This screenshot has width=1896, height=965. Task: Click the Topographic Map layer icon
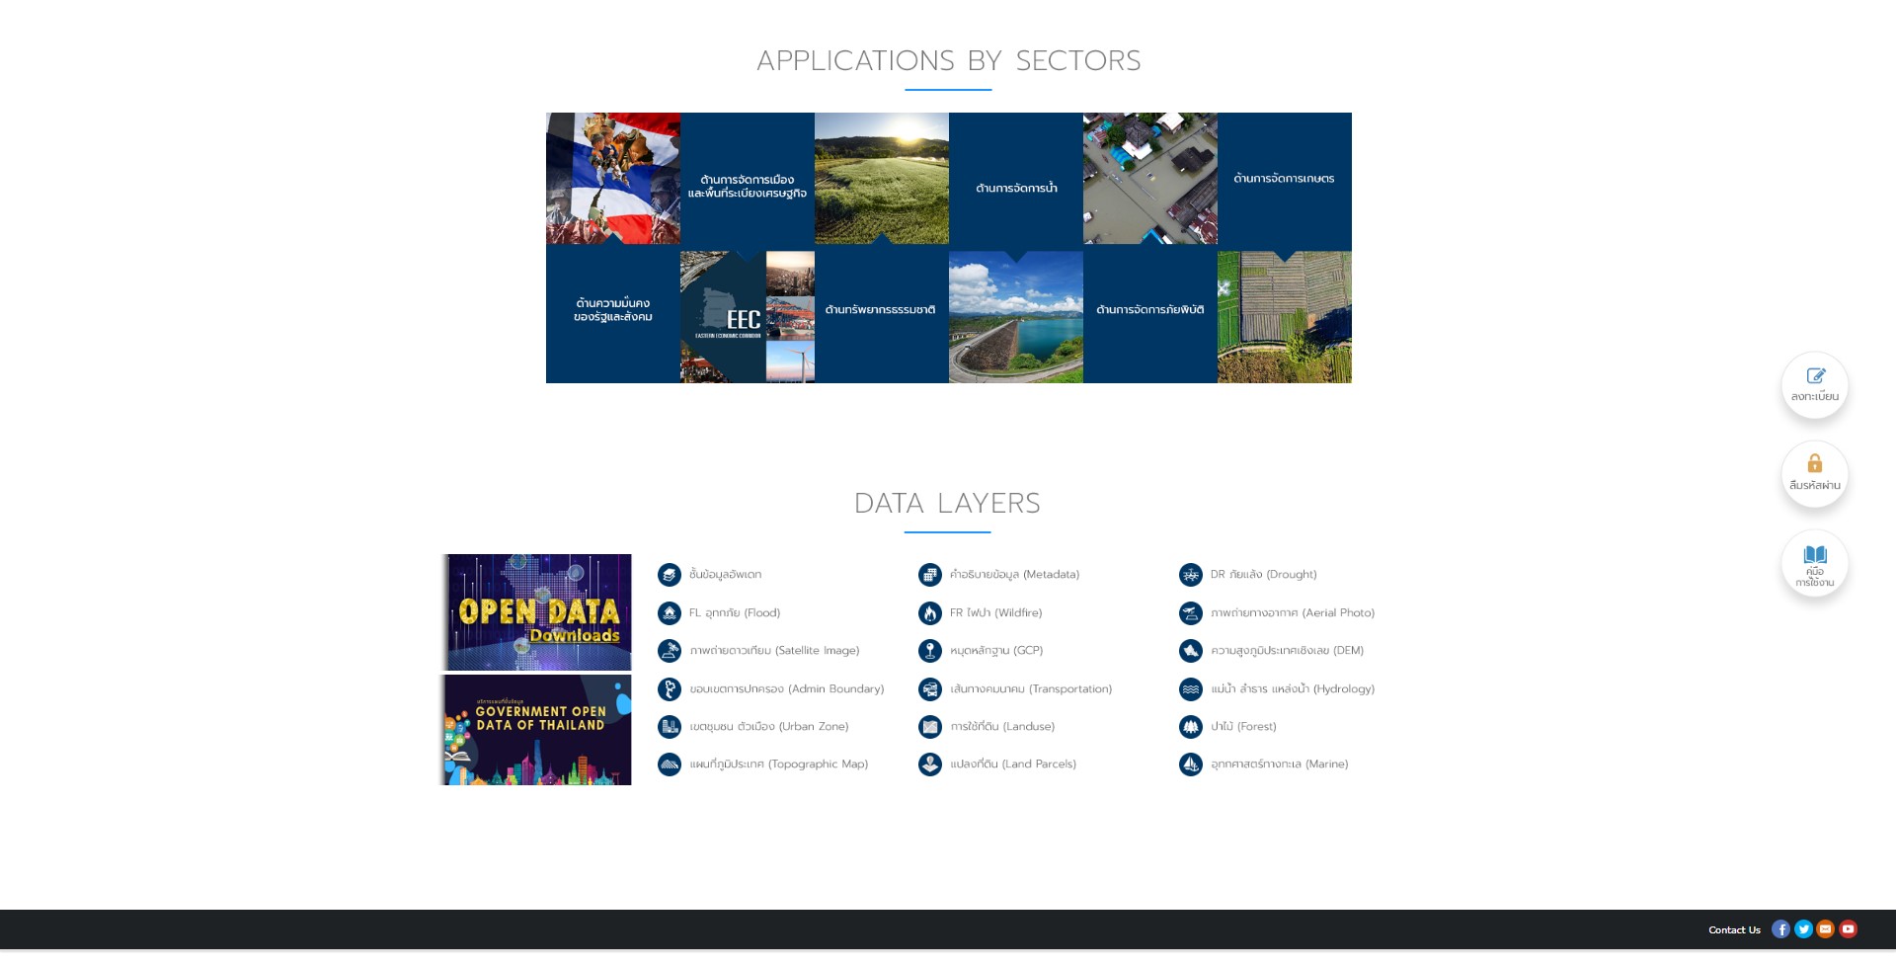pyautogui.click(x=670, y=764)
